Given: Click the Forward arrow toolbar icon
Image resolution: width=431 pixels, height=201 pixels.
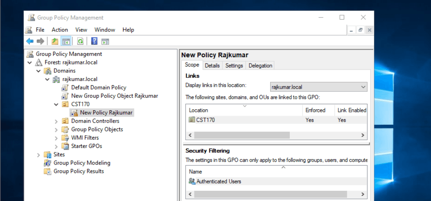Looking at the screenshot, I should (40, 42).
